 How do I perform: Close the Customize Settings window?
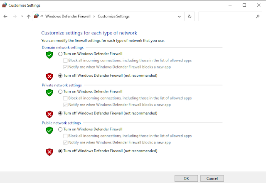tap(259, 5)
